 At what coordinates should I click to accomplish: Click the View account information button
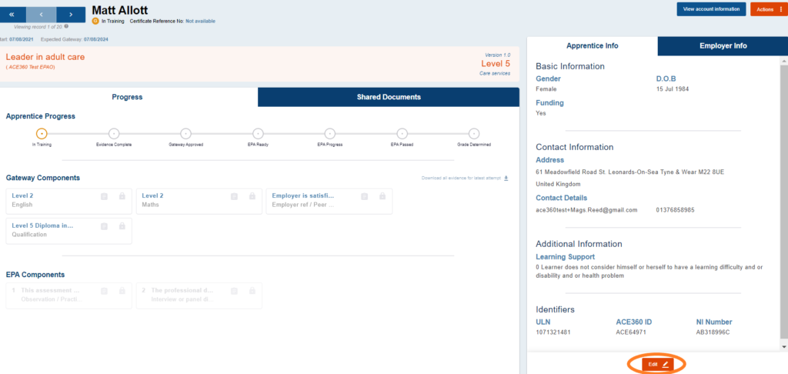coord(711,9)
